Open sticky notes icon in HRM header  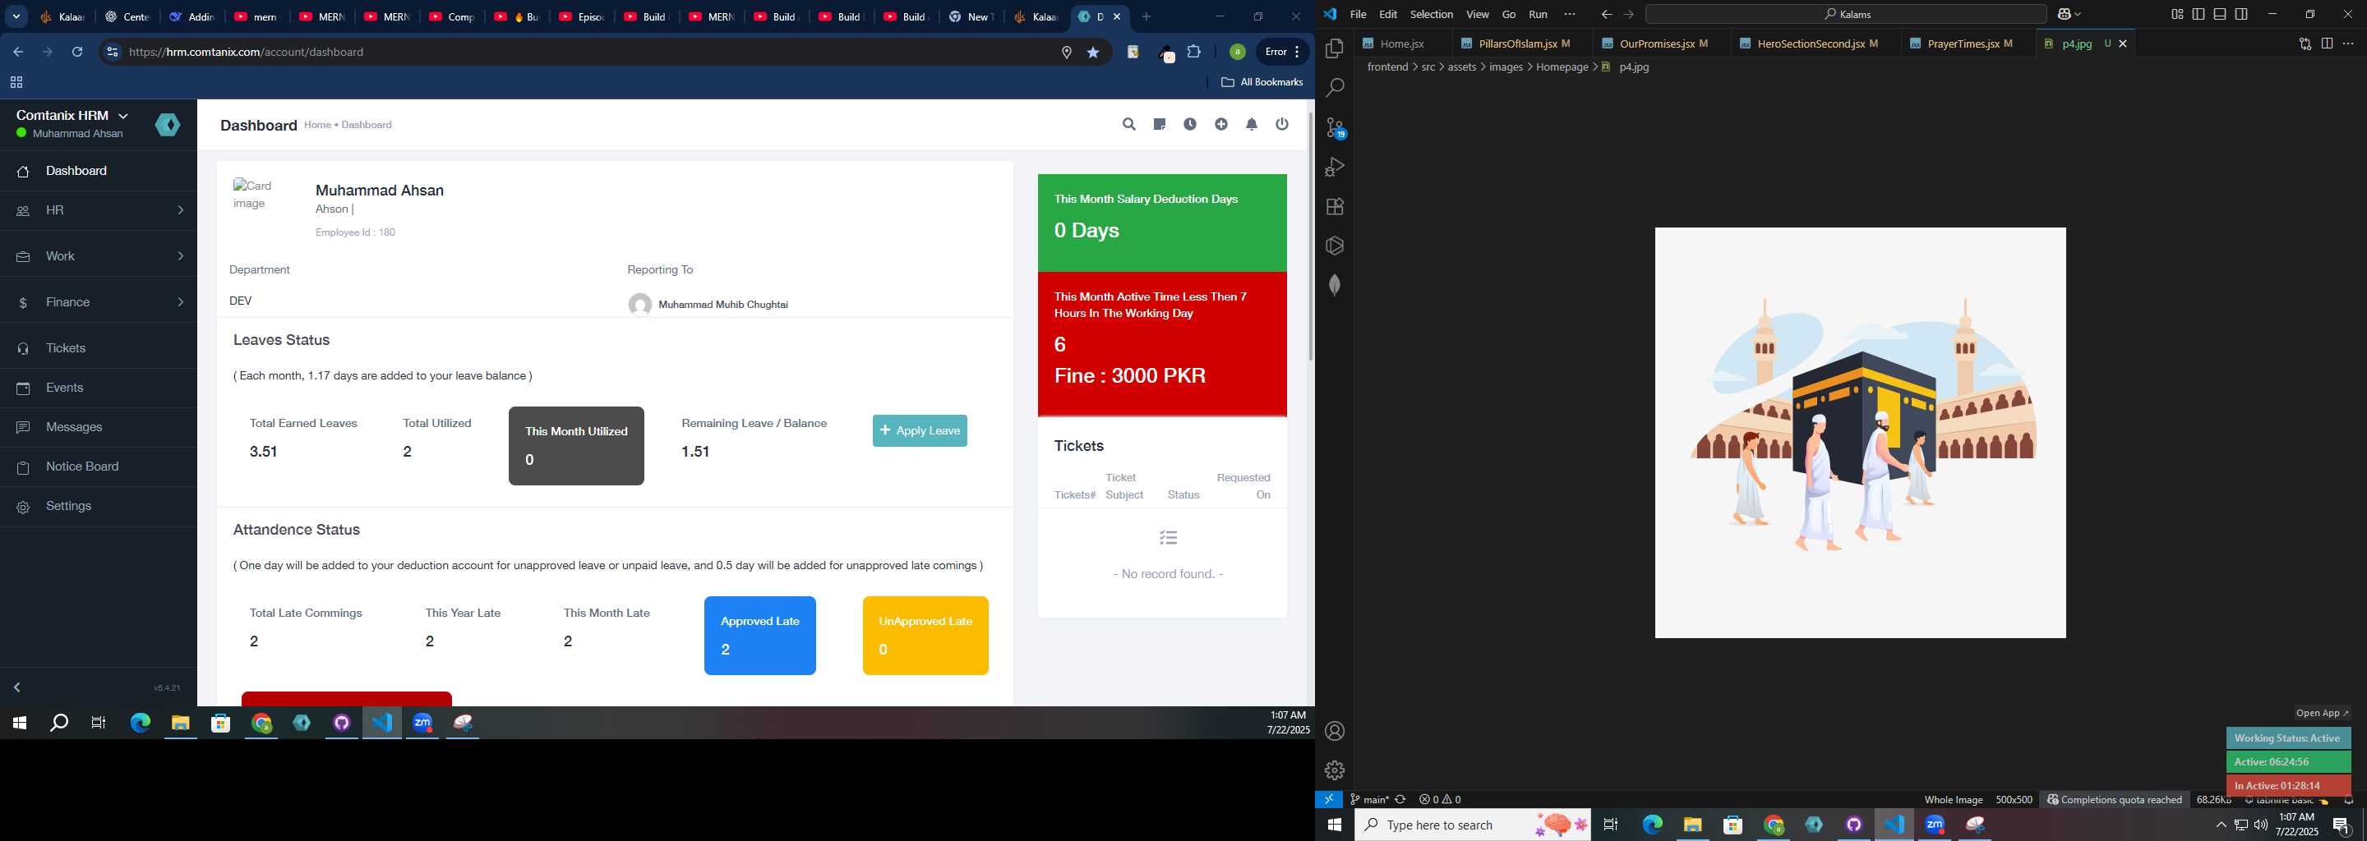pos(1160,124)
